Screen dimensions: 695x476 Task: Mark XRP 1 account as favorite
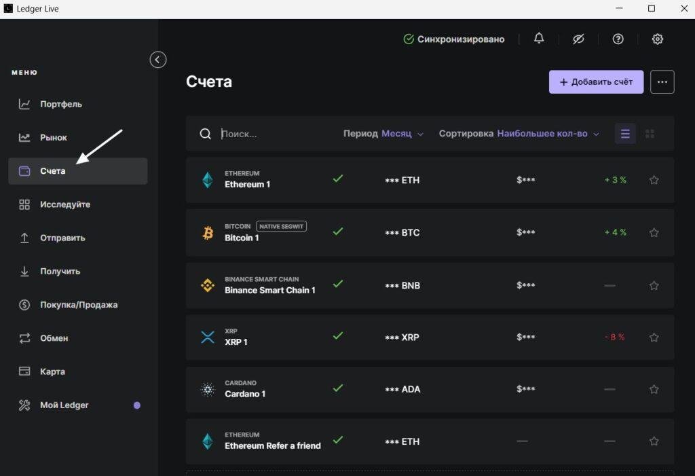click(x=654, y=337)
